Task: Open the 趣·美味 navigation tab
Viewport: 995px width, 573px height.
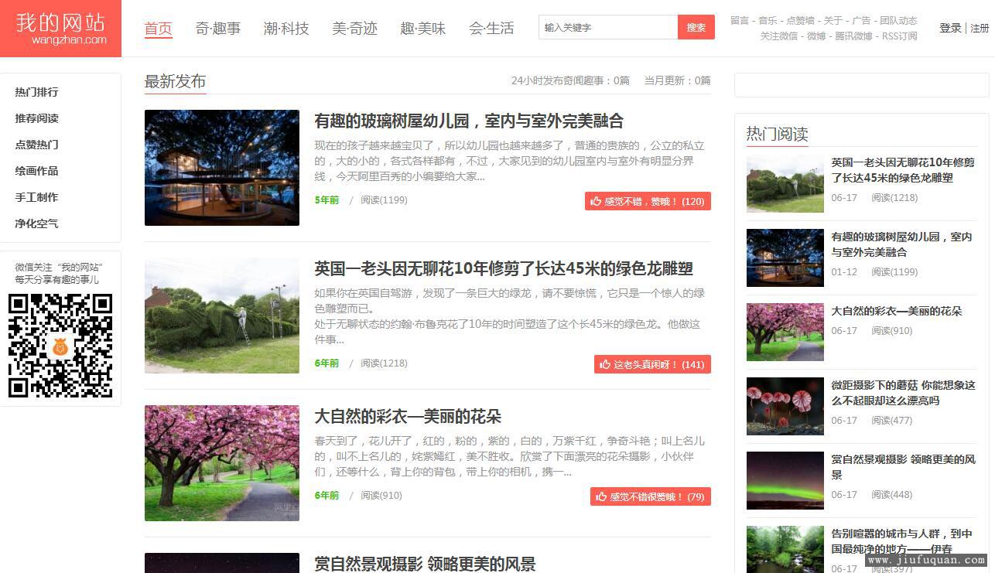Action: pos(423,29)
